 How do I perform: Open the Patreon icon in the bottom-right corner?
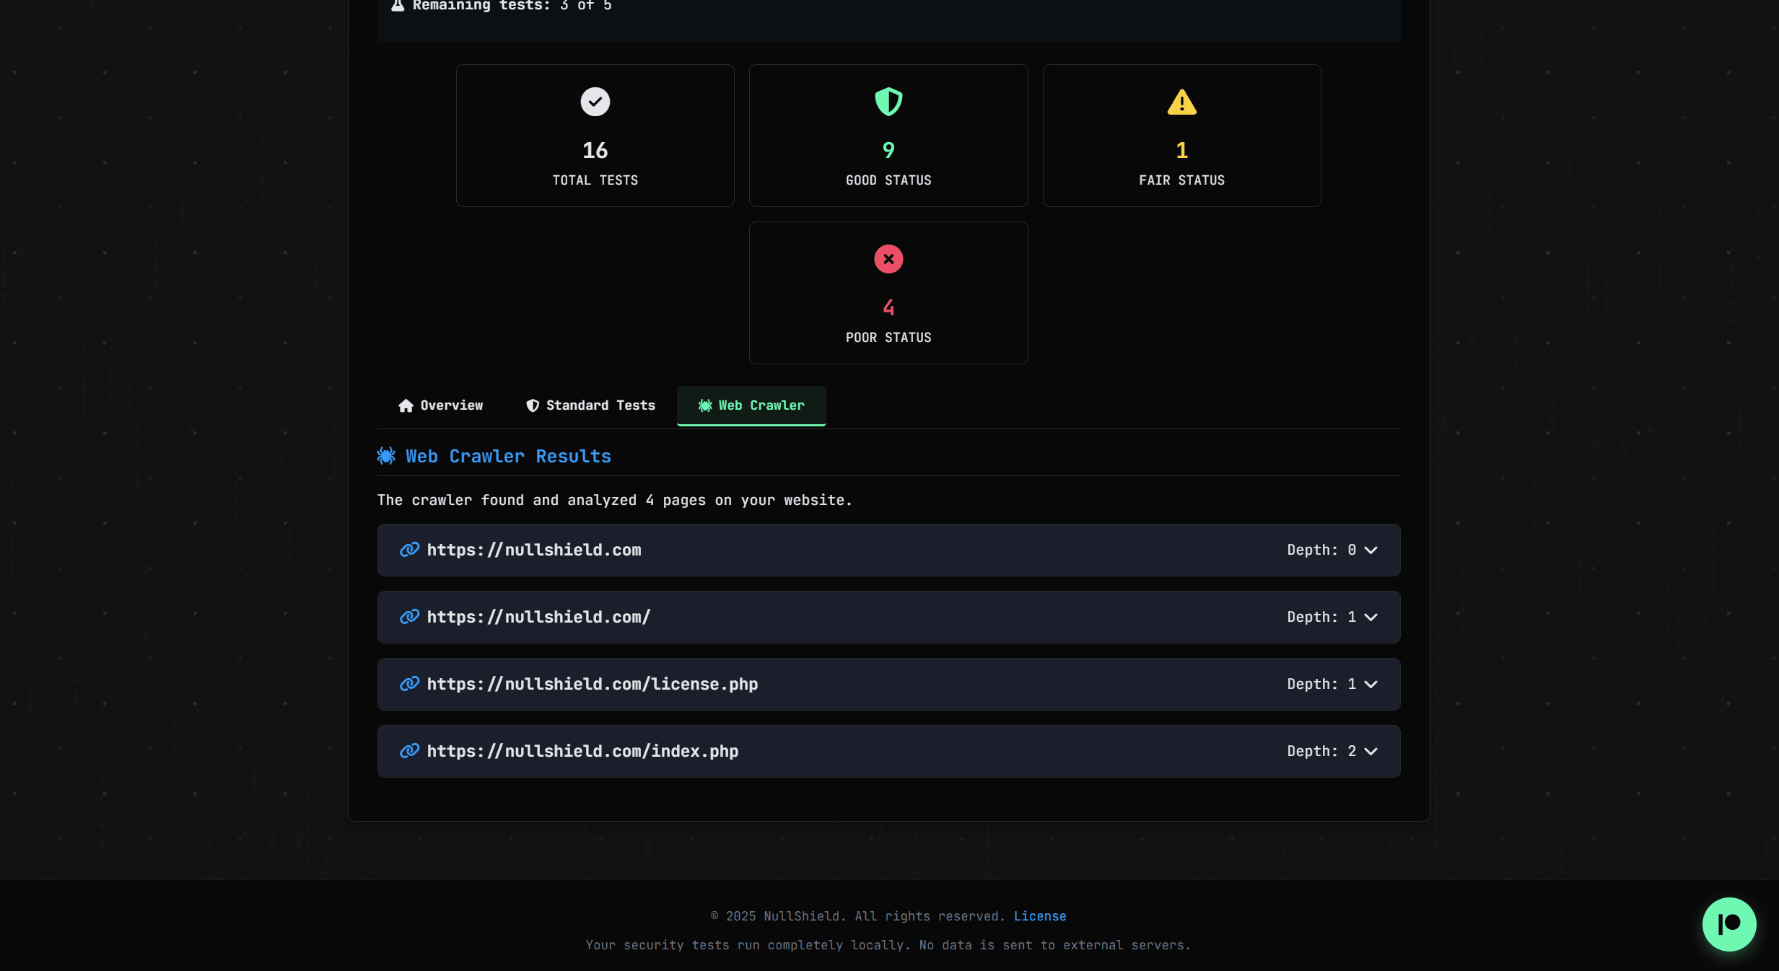1728,924
